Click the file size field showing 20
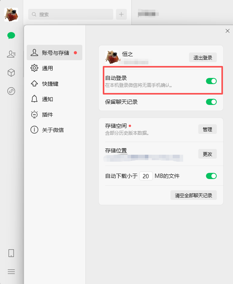 point(146,176)
